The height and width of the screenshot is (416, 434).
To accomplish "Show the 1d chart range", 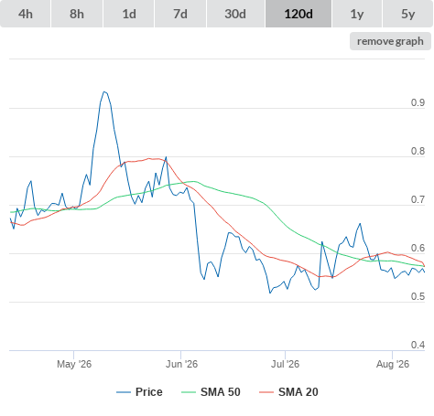I will [129, 14].
